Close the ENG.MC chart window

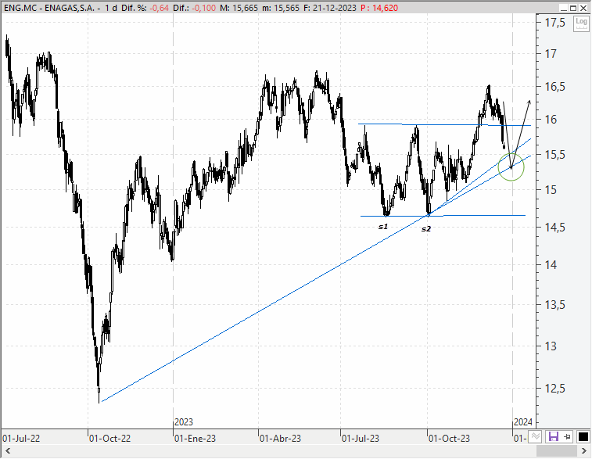point(583,8)
